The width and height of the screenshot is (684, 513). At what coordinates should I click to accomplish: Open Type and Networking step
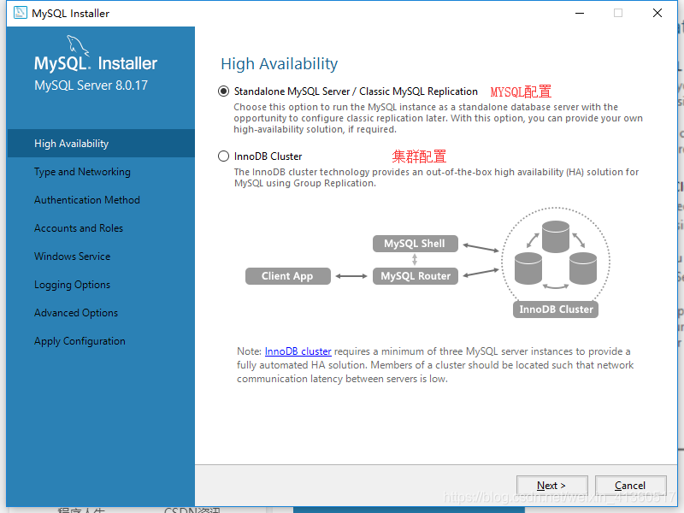(x=82, y=172)
